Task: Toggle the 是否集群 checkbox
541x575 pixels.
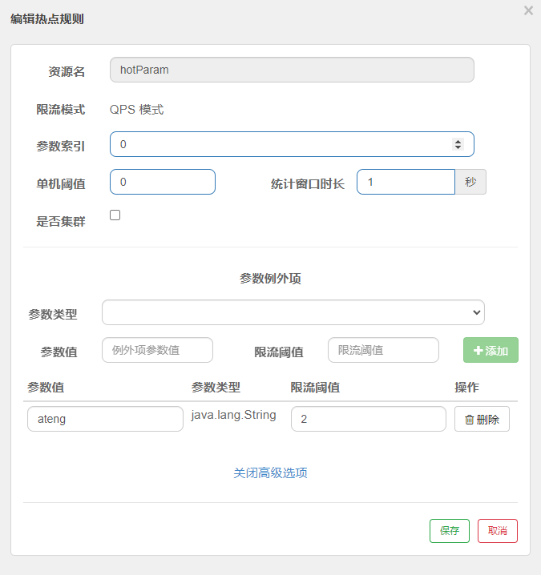Action: tap(115, 215)
